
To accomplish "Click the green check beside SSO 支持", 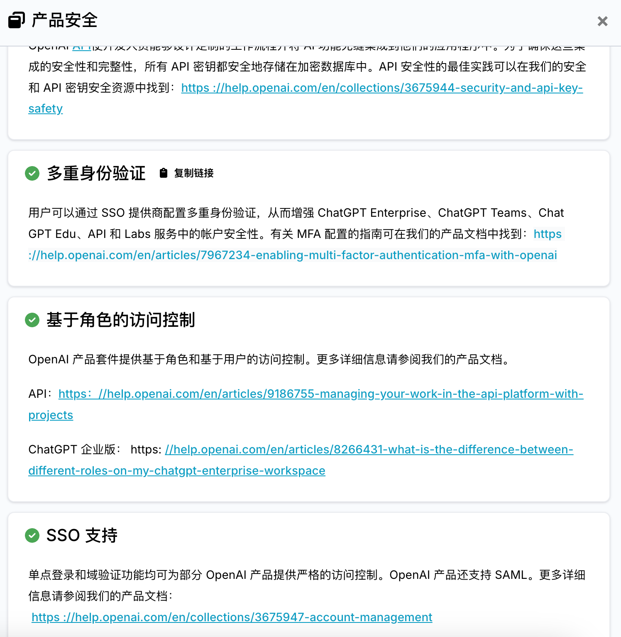I will (32, 535).
